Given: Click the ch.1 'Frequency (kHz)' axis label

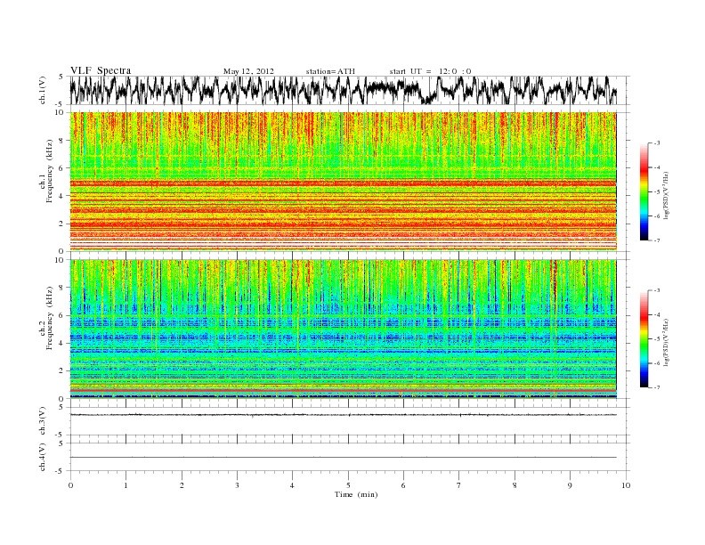Looking at the screenshot, I should click(x=50, y=171).
